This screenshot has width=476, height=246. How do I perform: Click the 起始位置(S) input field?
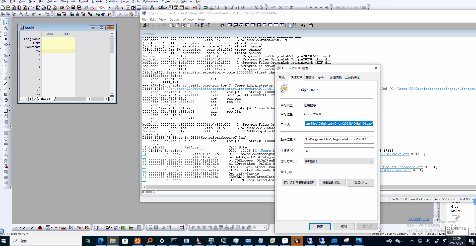coord(339,140)
